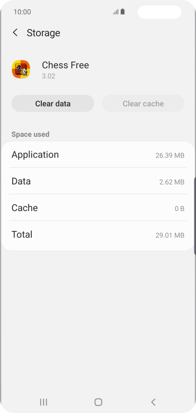The image size is (196, 413).
Task: Clear data for Chess Free
Action: pyautogui.click(x=53, y=104)
